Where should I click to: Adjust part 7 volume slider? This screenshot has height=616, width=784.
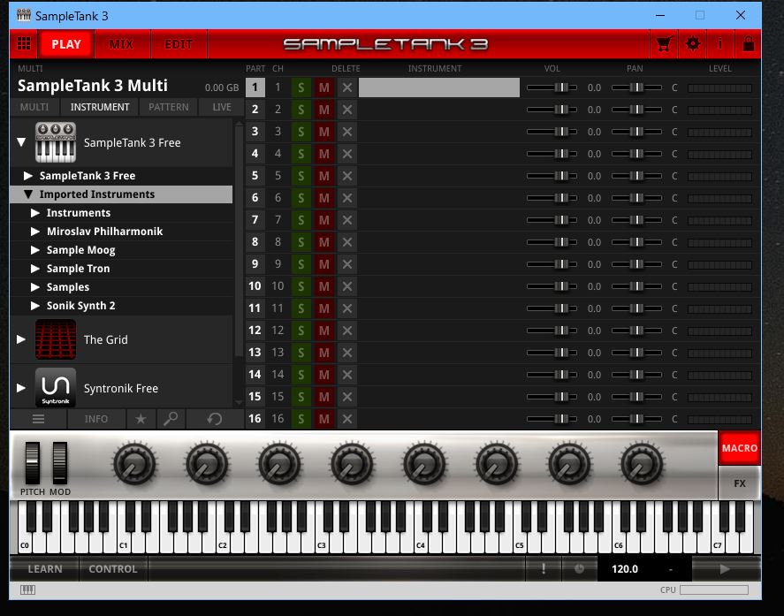click(x=552, y=220)
